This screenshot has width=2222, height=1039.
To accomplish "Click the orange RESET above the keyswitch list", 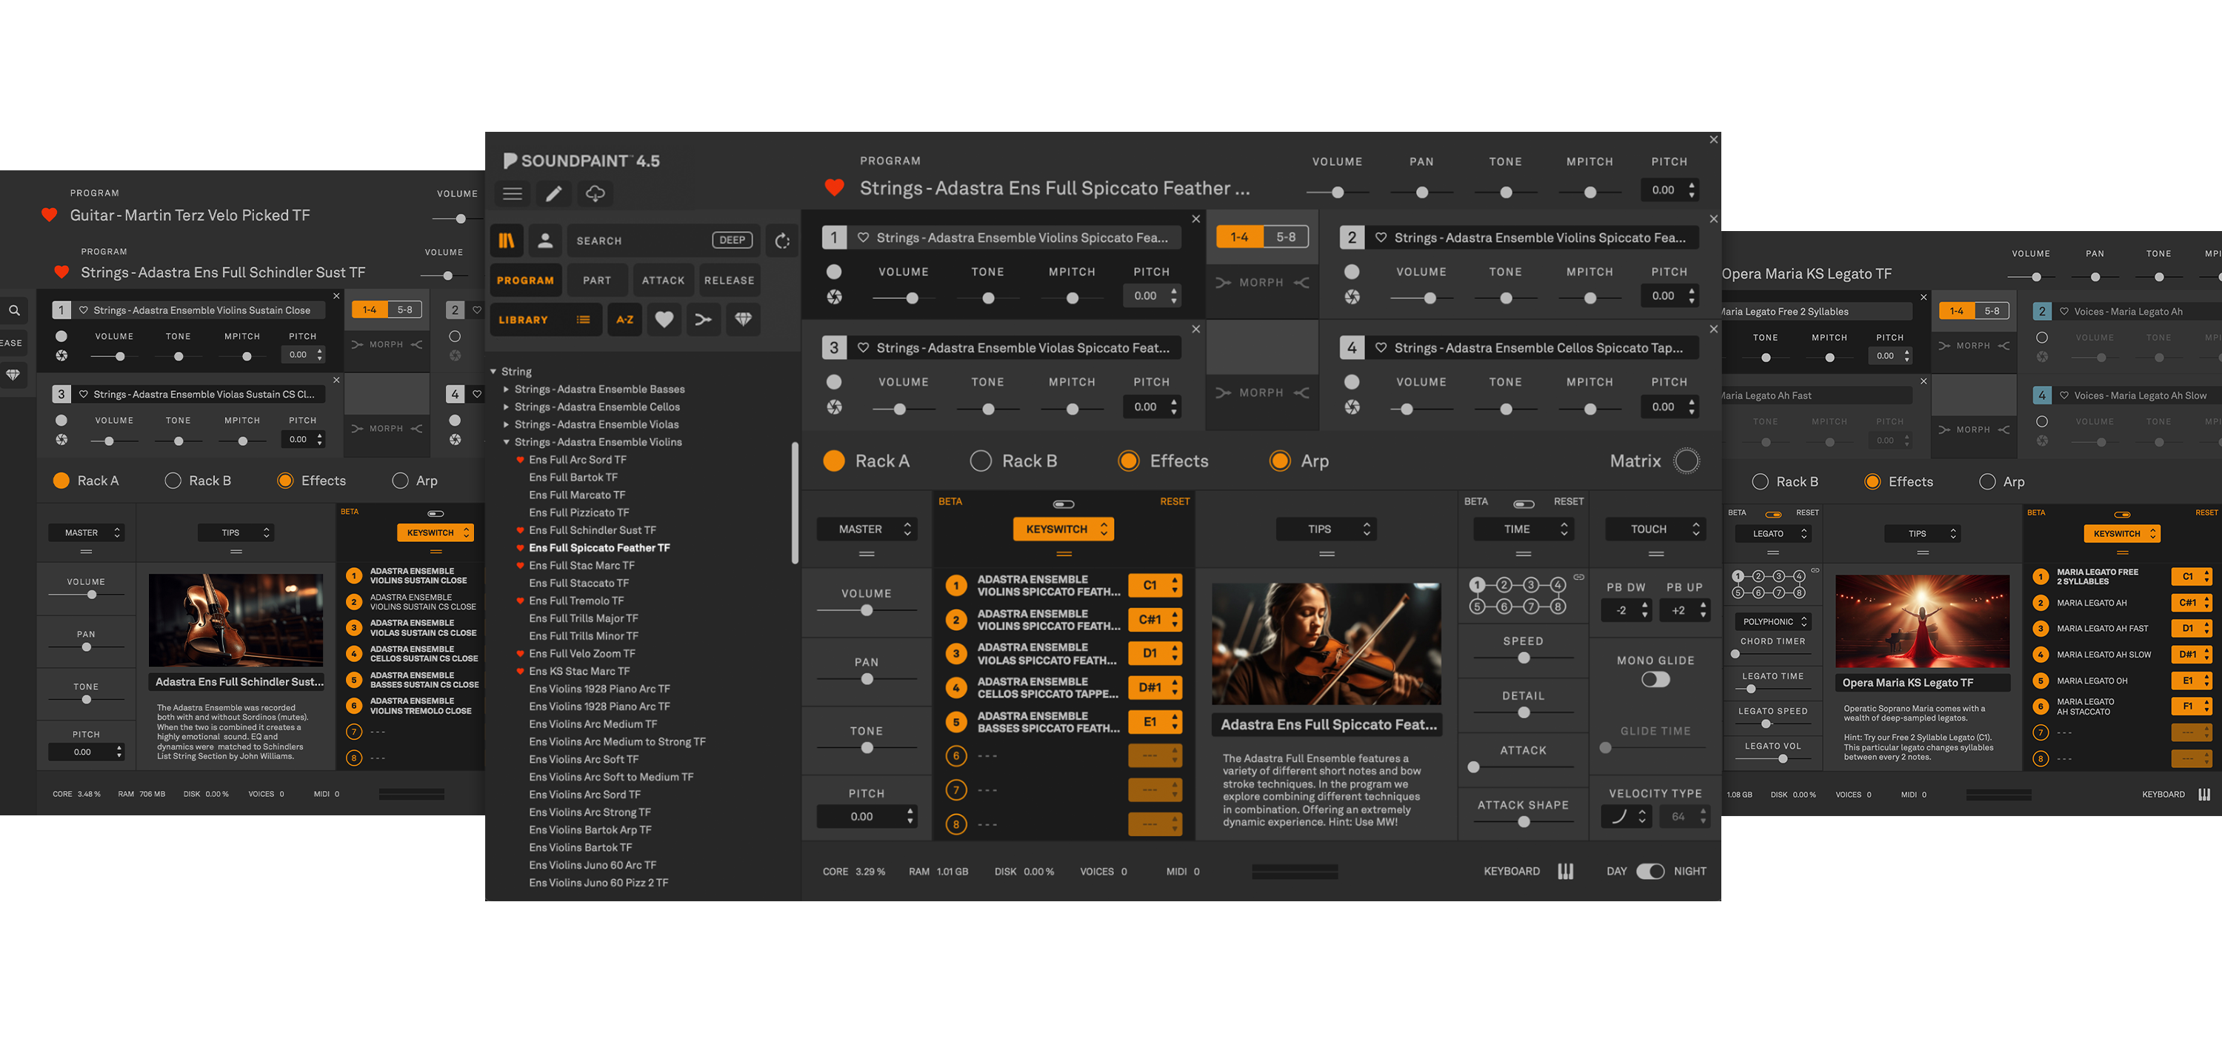I will 1174,501.
